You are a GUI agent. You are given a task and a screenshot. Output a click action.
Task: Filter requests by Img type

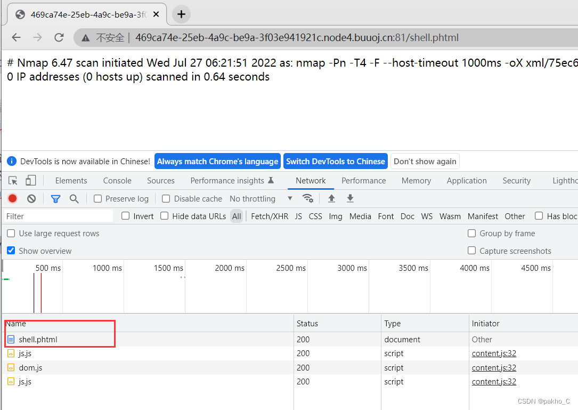coord(336,216)
